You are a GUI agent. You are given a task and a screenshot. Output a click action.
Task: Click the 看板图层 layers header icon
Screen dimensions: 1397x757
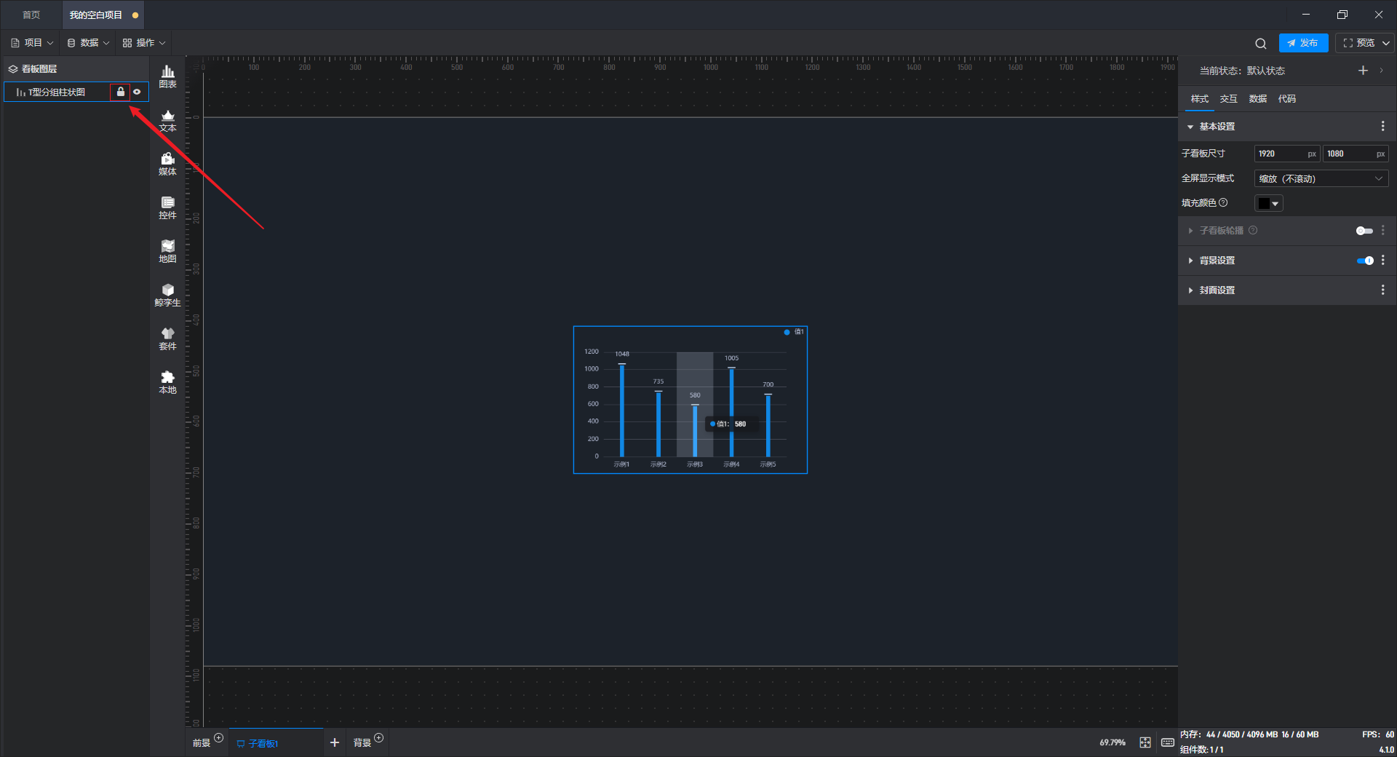pyautogui.click(x=13, y=69)
